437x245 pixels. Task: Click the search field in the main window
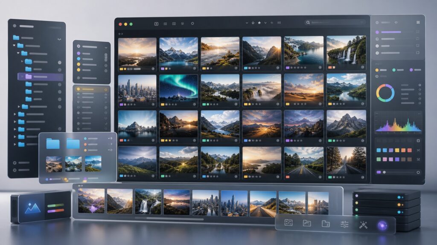tap(335, 22)
